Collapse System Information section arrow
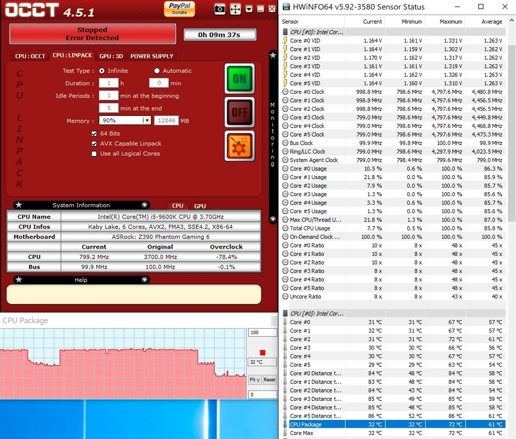Screen dimensions: 516x439 (x=145, y=205)
